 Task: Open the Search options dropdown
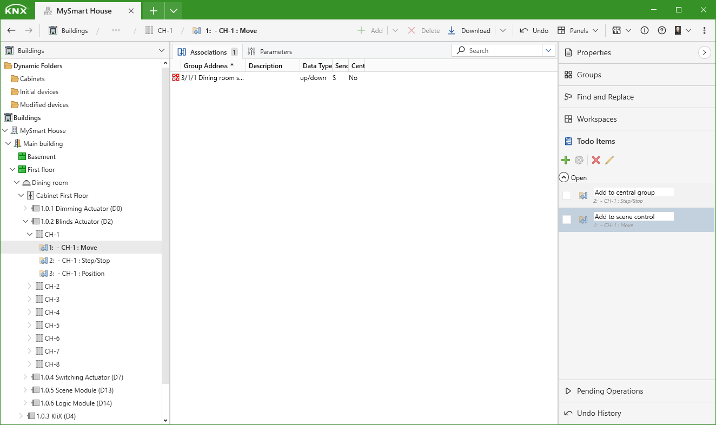[549, 50]
